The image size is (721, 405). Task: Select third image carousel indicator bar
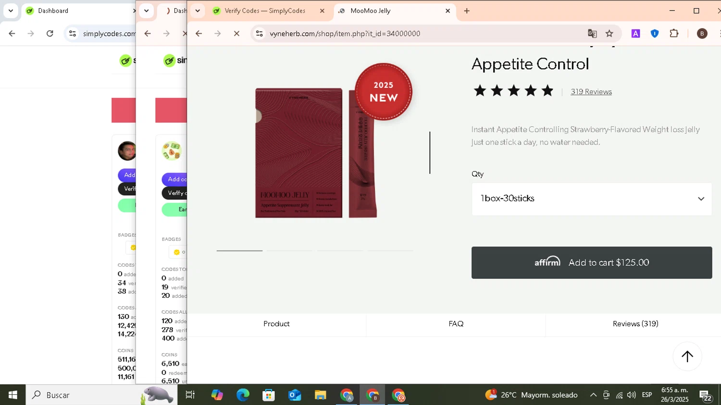coord(340,250)
